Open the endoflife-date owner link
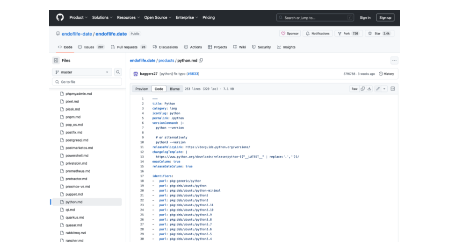The width and height of the screenshot is (449, 252). 77,34
